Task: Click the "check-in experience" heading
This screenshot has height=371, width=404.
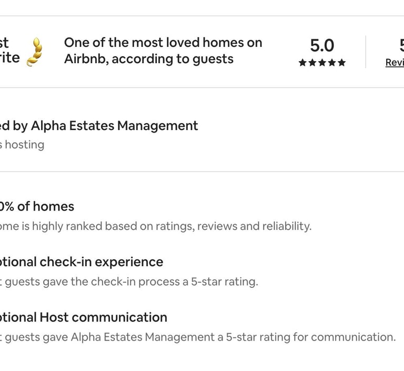Action: click(102, 262)
